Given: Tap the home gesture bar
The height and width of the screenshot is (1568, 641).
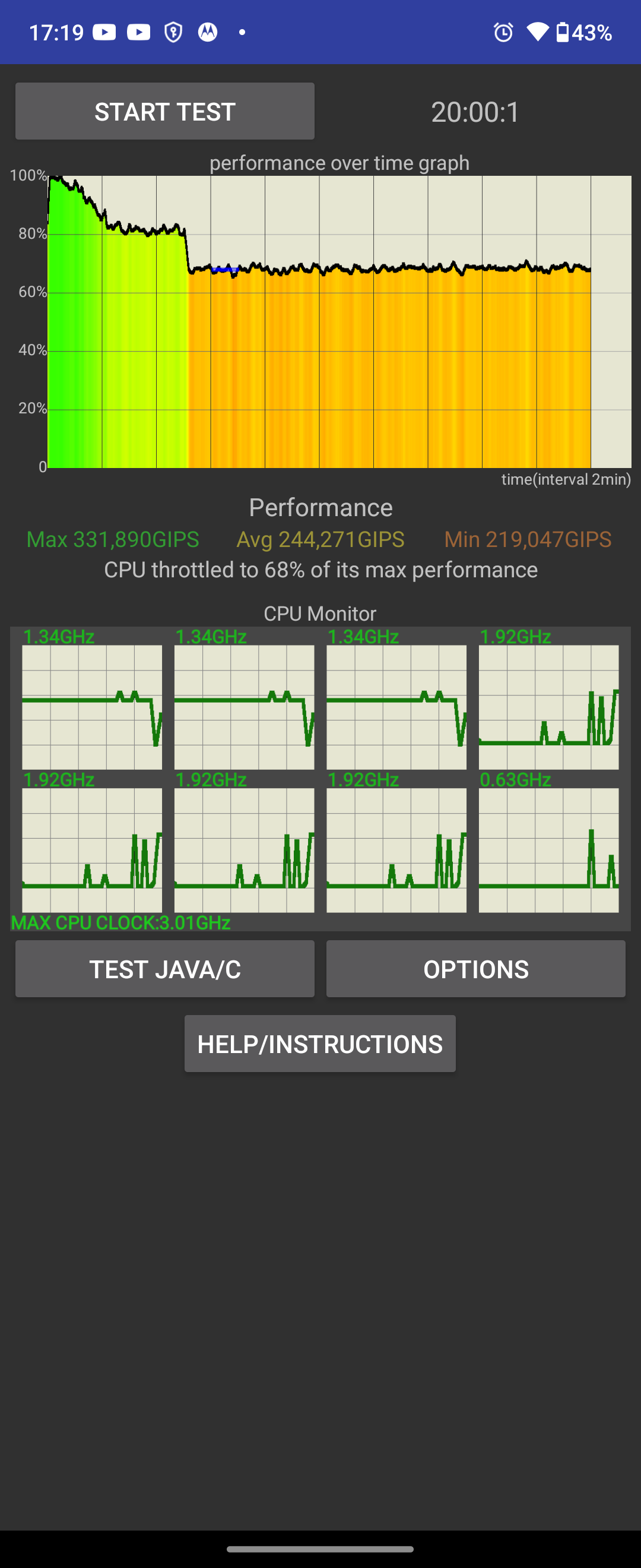Looking at the screenshot, I should point(320,1549).
